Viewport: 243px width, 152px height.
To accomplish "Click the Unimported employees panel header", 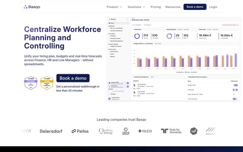I will [x=158, y=77].
